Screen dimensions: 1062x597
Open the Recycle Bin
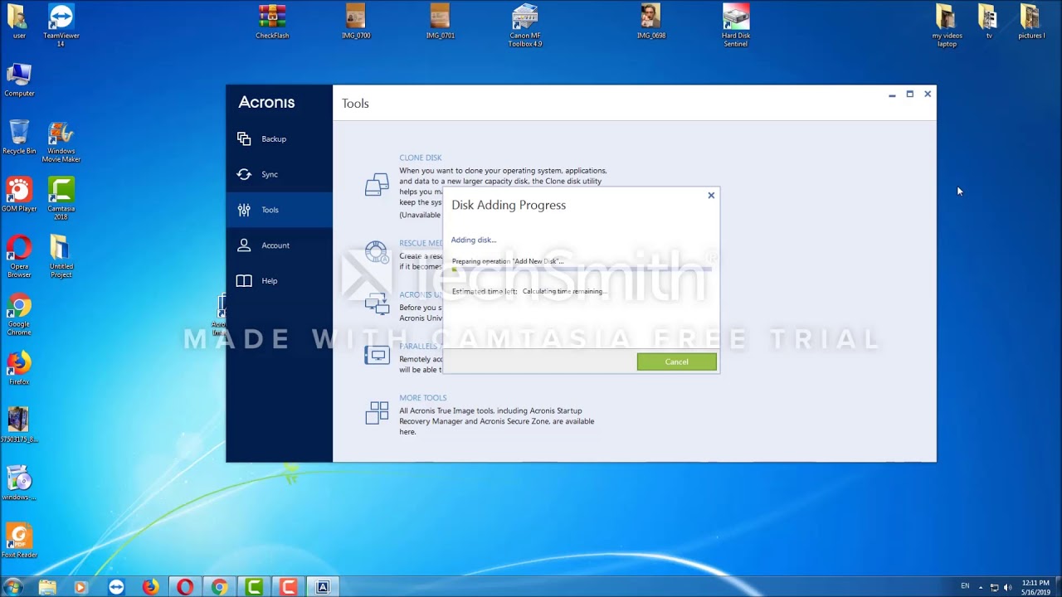coord(18,138)
